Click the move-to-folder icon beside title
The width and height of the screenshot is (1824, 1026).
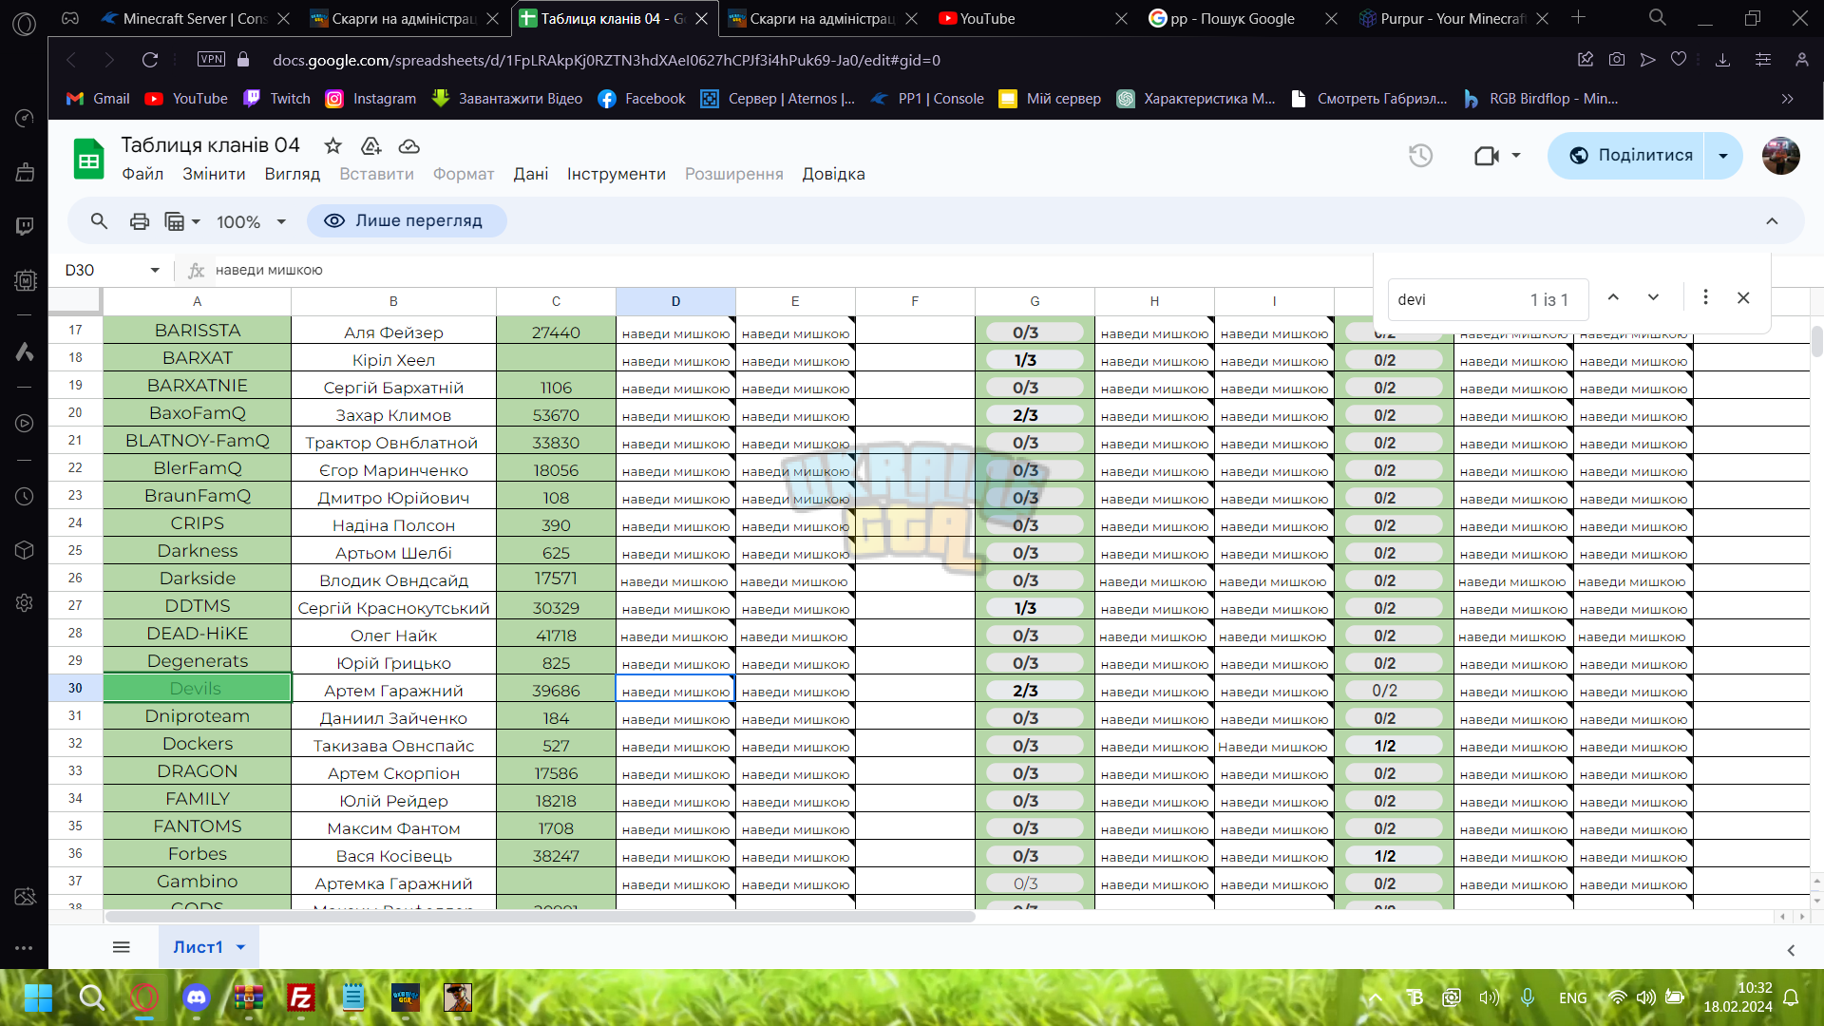(x=370, y=145)
